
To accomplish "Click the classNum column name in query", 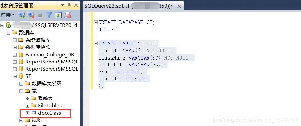I will (x=110, y=79).
